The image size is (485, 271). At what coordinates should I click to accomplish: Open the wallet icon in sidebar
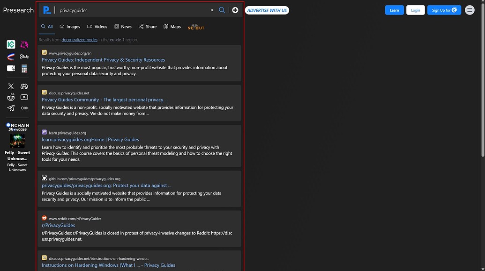point(11,69)
